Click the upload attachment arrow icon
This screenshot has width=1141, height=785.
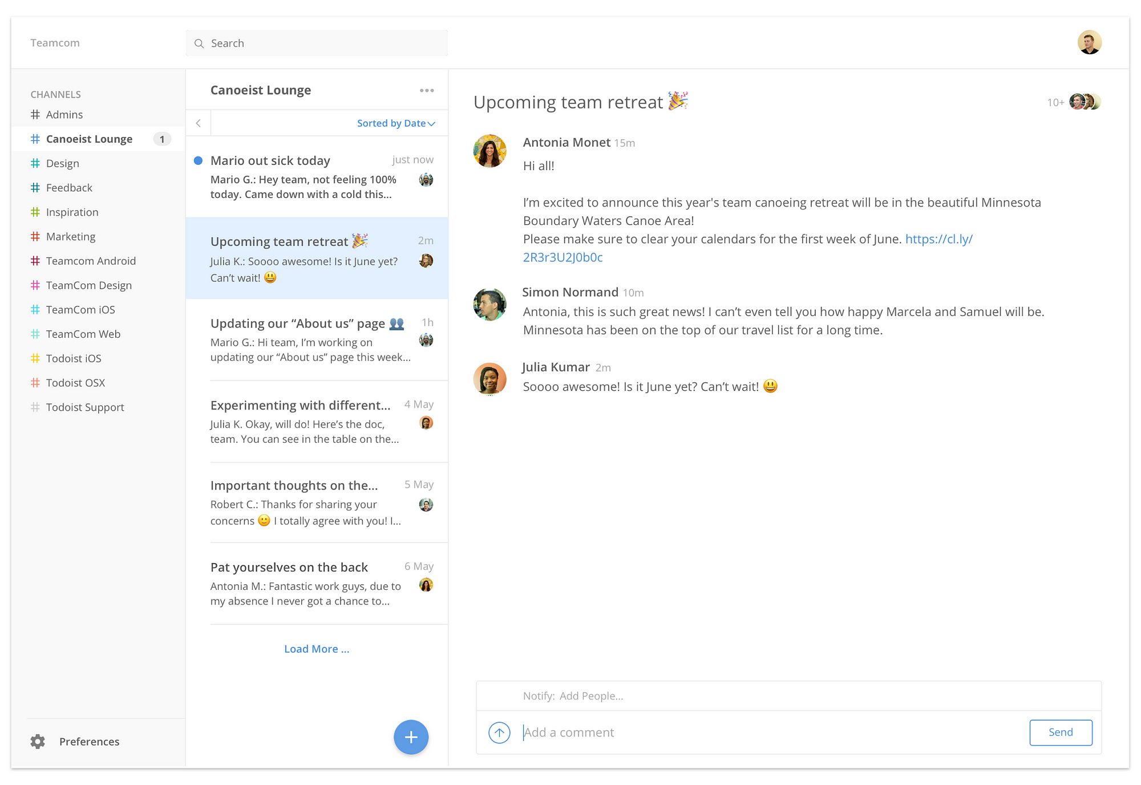click(x=499, y=732)
